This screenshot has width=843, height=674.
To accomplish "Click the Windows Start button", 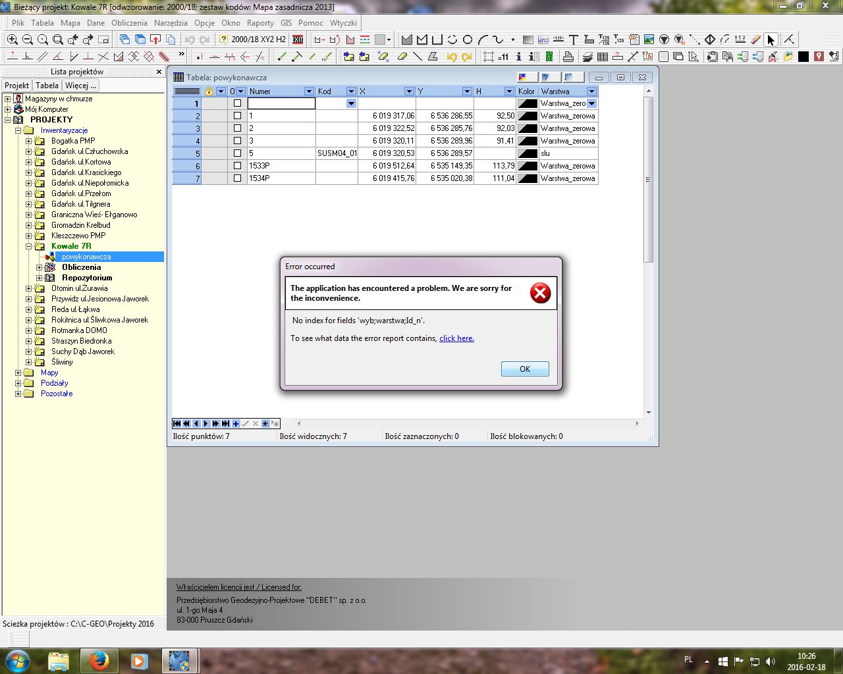I will [17, 660].
